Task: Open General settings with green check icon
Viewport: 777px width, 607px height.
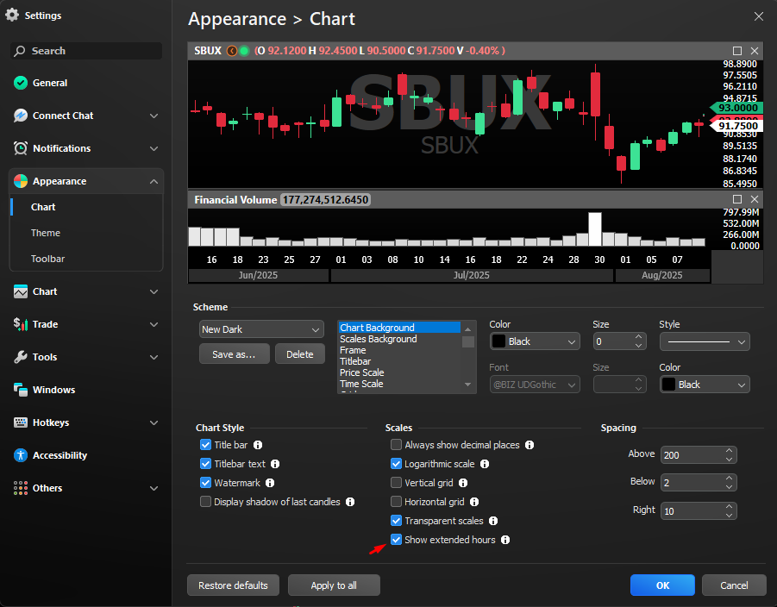Action: tap(21, 83)
